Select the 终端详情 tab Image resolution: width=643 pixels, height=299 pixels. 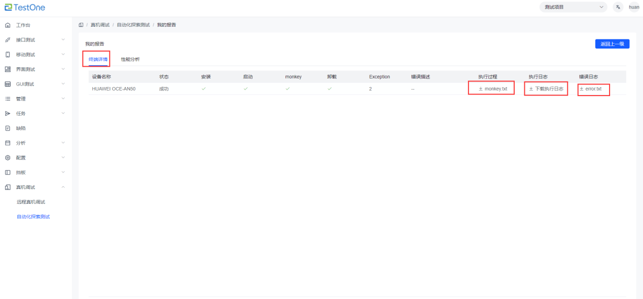point(98,59)
